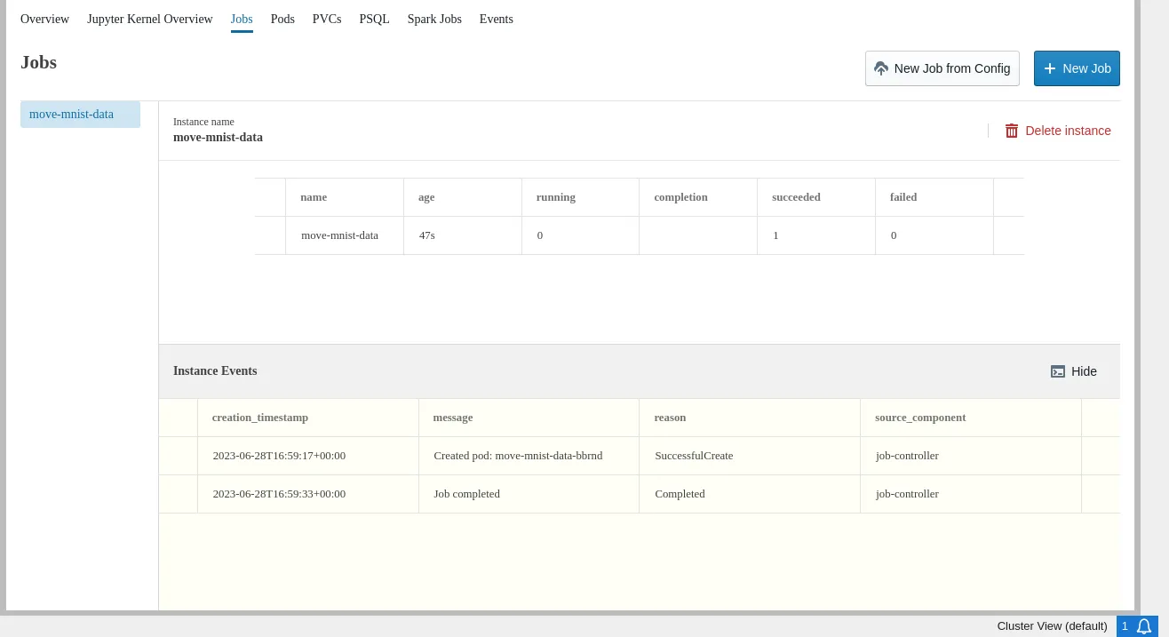The image size is (1169, 637).
Task: Click the creation_timestamp column header
Action: click(308, 418)
